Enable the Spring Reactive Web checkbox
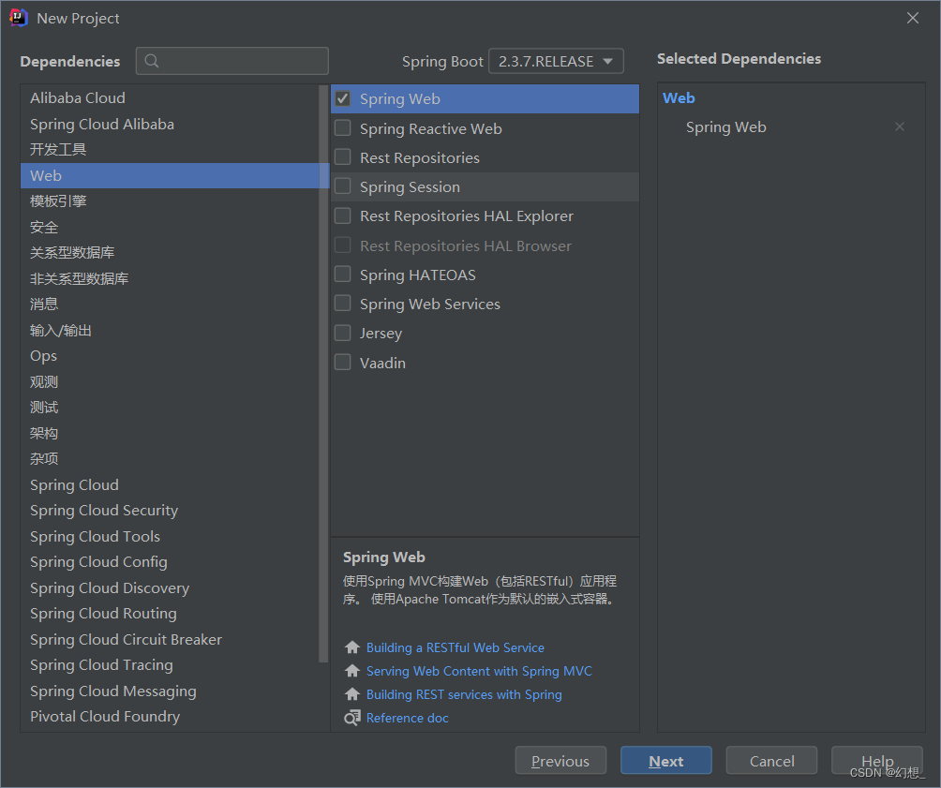 (343, 127)
